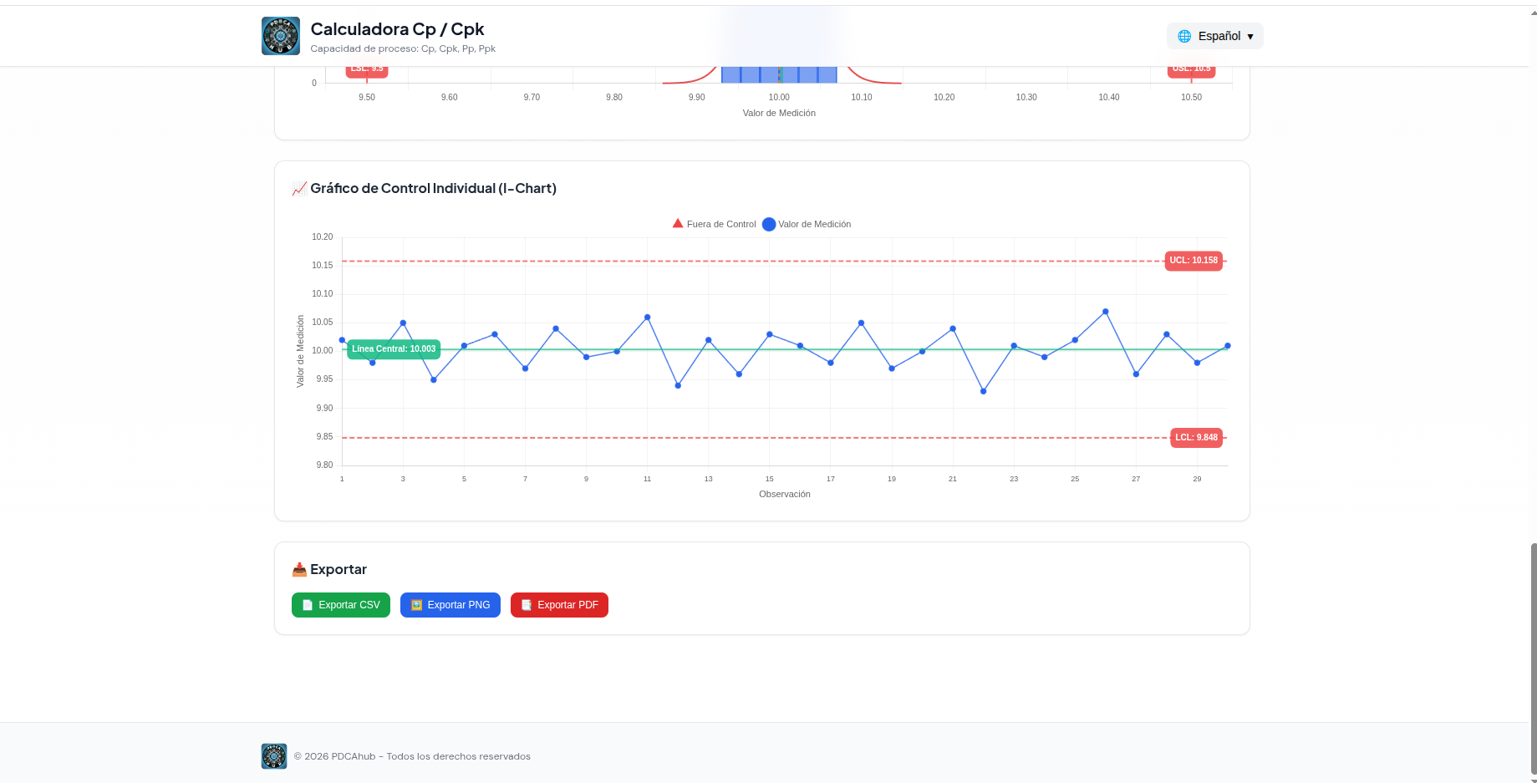The image size is (1537, 783).
Task: Click the UCL: 10.158 label on chart
Action: point(1193,261)
